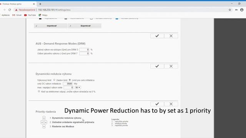
Task: Open the W unit dropdown
Action: (x=78, y=88)
